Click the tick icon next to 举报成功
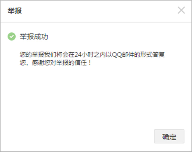This screenshot has height=152, width=192. (x=12, y=36)
